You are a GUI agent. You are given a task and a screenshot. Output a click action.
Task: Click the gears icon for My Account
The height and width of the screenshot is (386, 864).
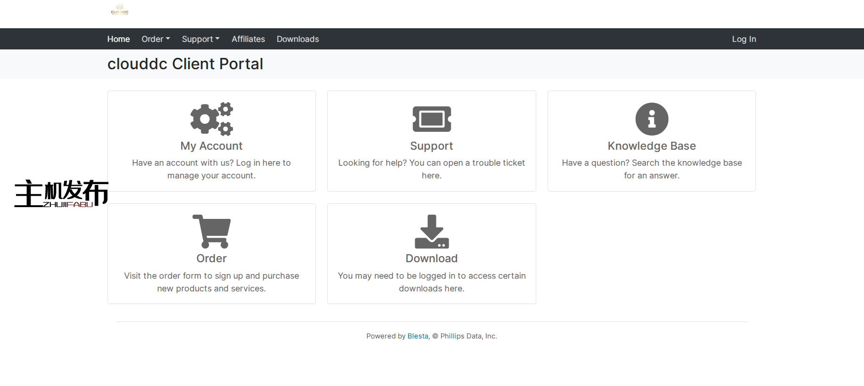coord(211,119)
